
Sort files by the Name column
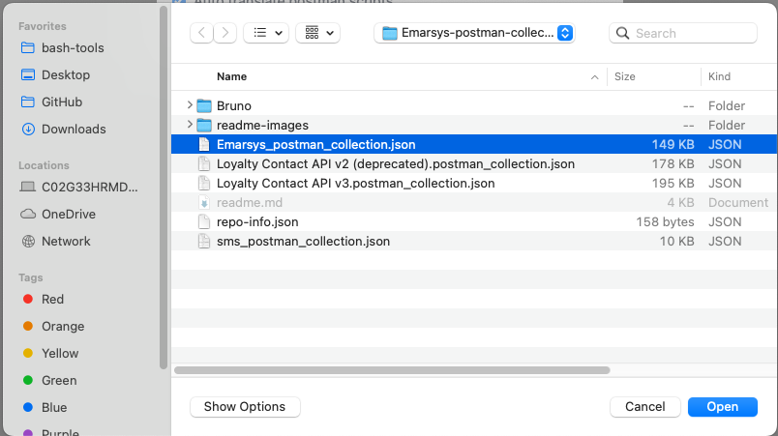click(x=231, y=76)
